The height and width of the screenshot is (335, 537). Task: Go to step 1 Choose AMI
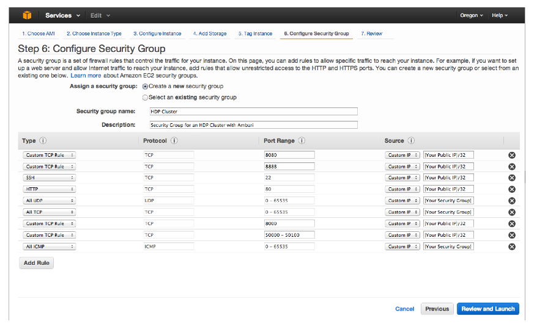click(x=39, y=34)
